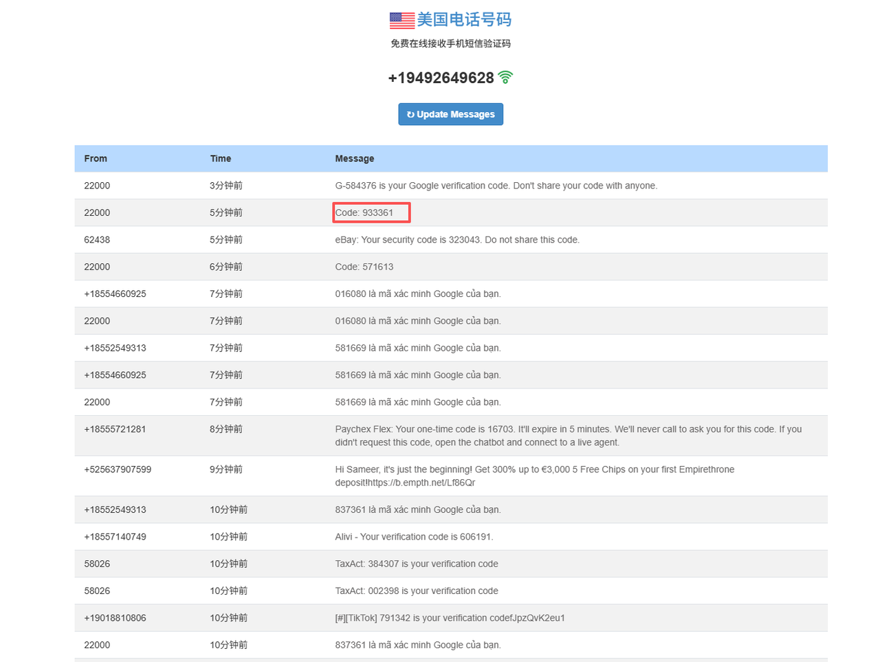
Task: Click the Message column header
Action: (x=355, y=159)
